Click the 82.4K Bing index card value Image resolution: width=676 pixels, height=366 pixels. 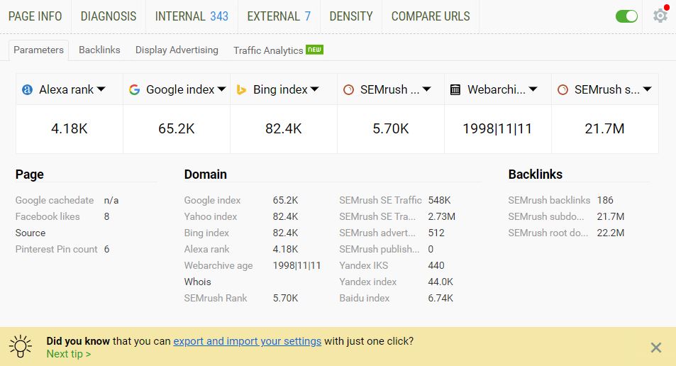pos(283,128)
